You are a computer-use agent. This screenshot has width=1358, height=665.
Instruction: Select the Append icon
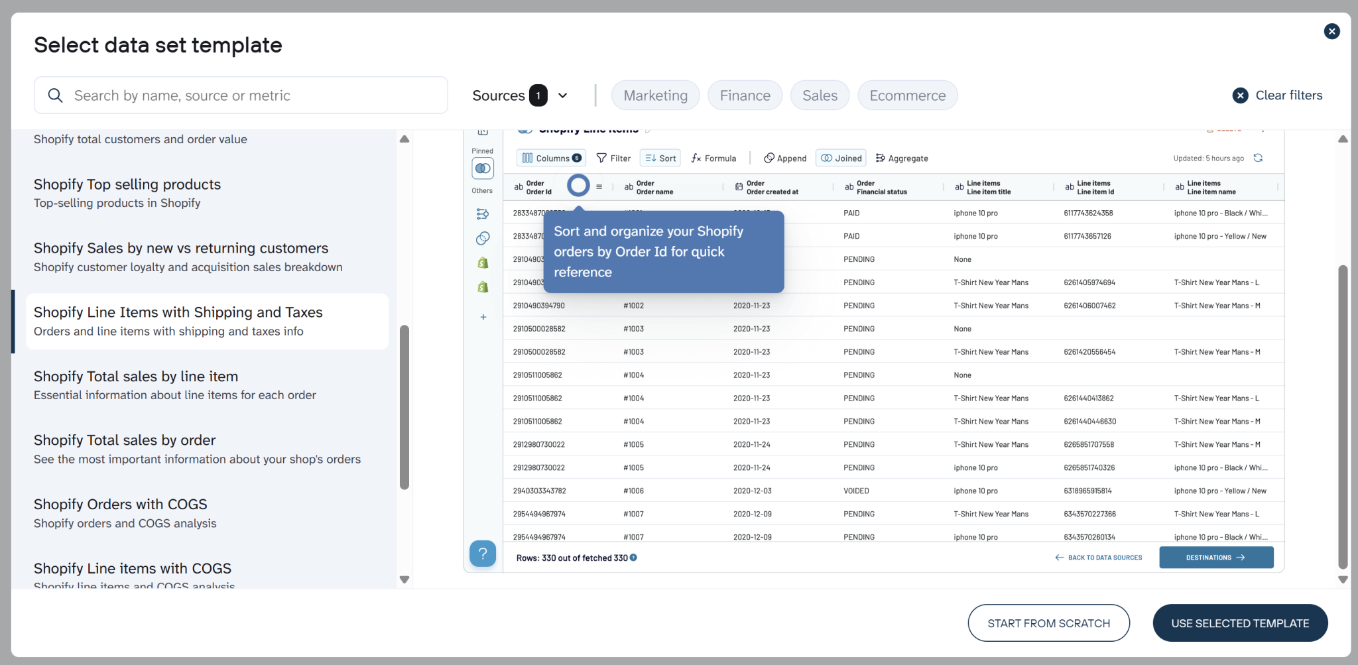point(784,158)
